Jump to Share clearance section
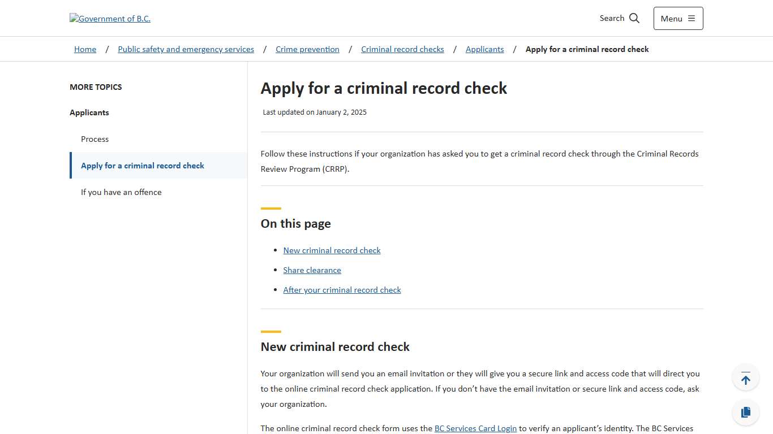This screenshot has height=434, width=773. [312, 270]
